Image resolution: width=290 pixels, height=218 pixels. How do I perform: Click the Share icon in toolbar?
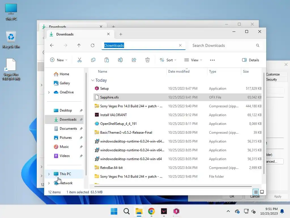pyautogui.click(x=134, y=60)
